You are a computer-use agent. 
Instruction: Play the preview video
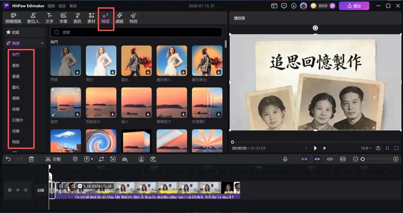(315, 148)
